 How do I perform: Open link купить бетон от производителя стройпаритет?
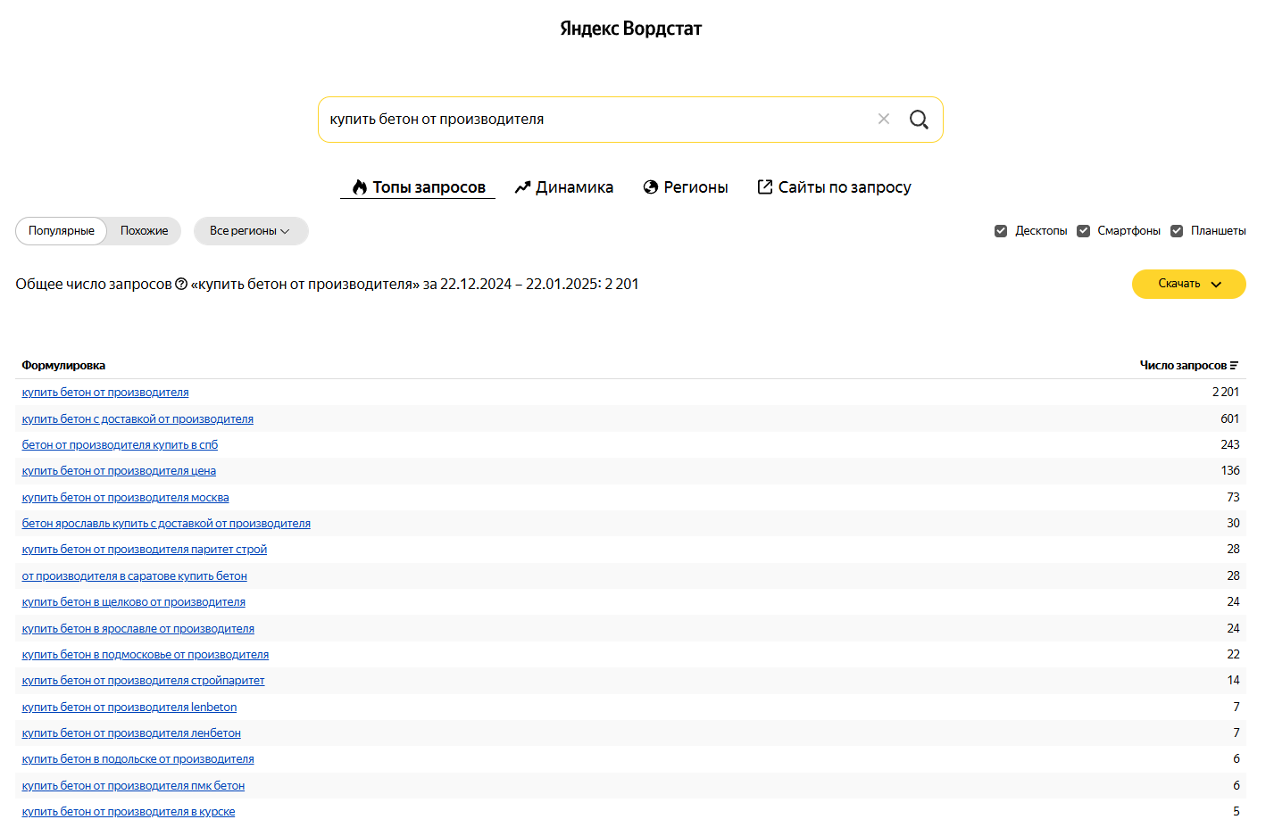(143, 681)
